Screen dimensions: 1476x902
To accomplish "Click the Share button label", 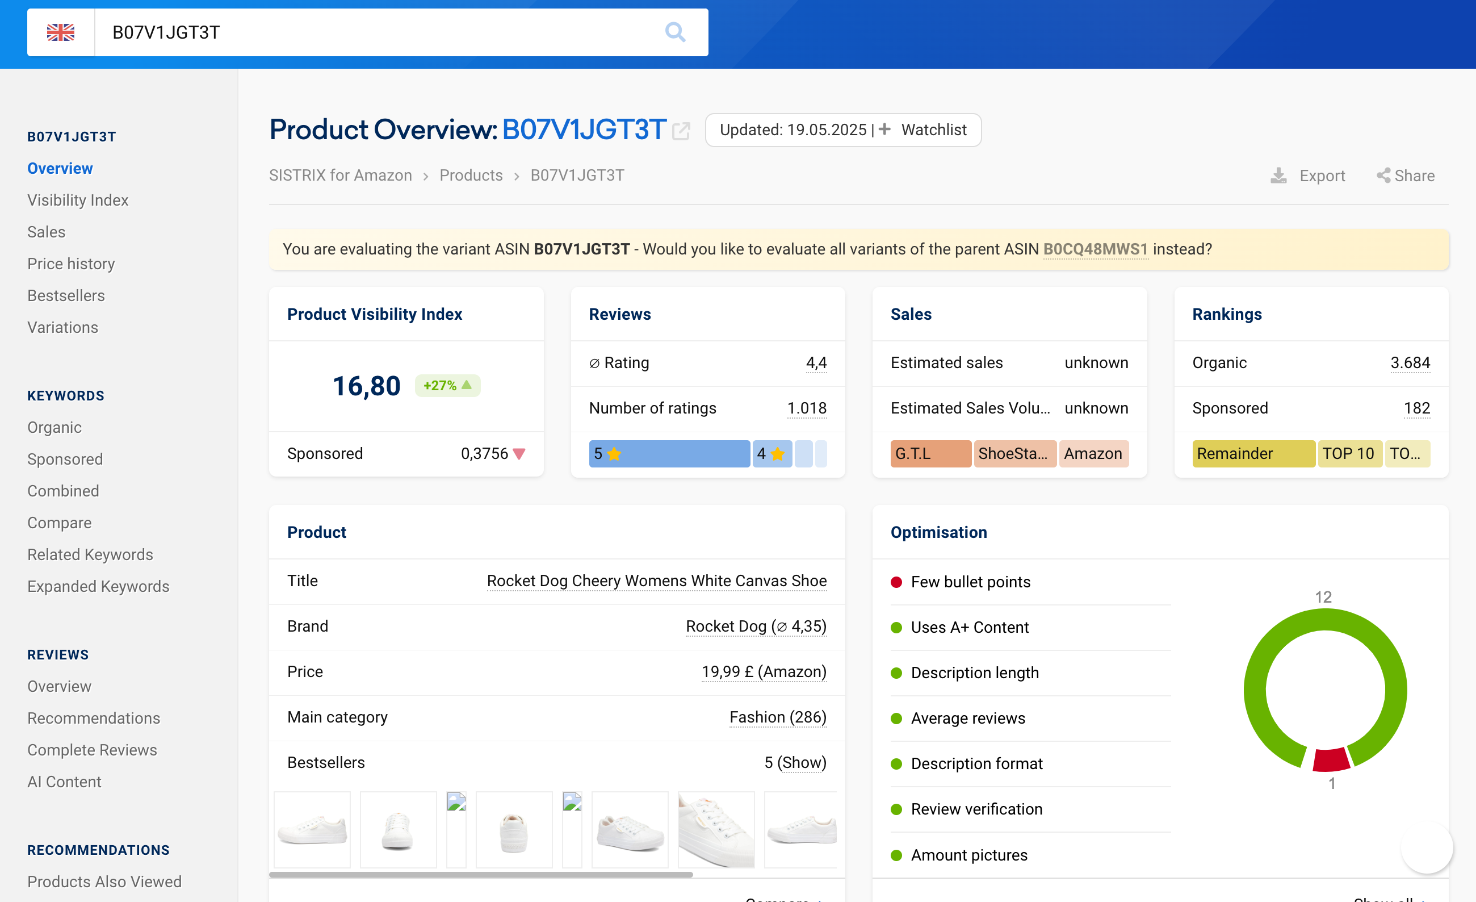I will 1414,176.
